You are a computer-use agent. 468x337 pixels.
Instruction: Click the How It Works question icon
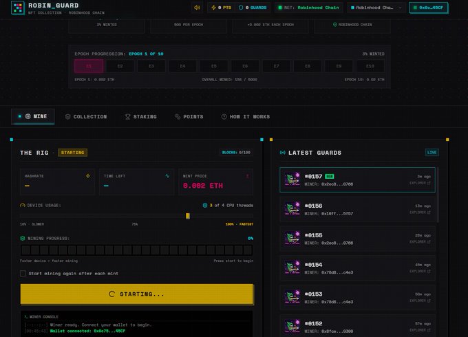(x=224, y=117)
